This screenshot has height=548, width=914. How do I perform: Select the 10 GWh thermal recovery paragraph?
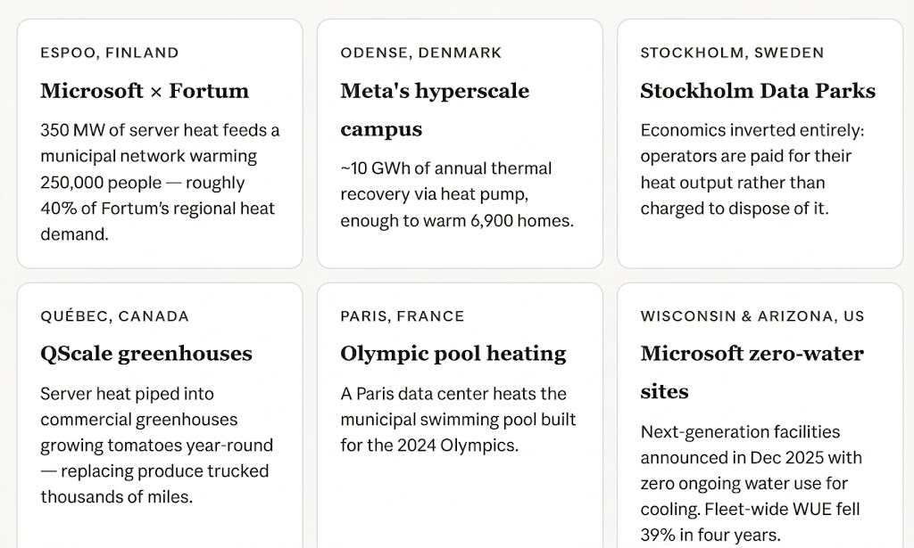tap(457, 194)
